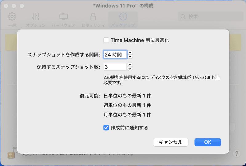Click the 週単位のもの最新 1 件 text
Viewport: 246px width, 166px height.
pyautogui.click(x=127, y=105)
